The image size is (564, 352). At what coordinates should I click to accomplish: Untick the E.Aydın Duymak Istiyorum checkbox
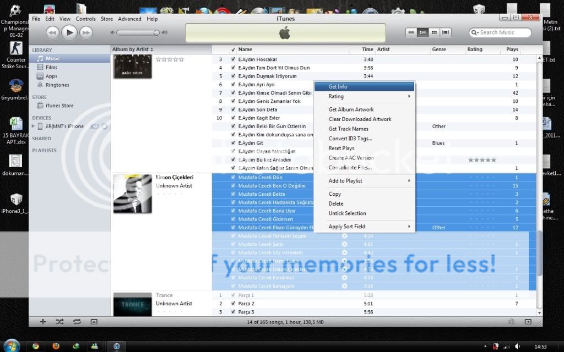coord(233,76)
